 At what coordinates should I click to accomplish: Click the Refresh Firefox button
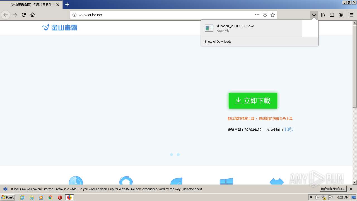[333, 189]
